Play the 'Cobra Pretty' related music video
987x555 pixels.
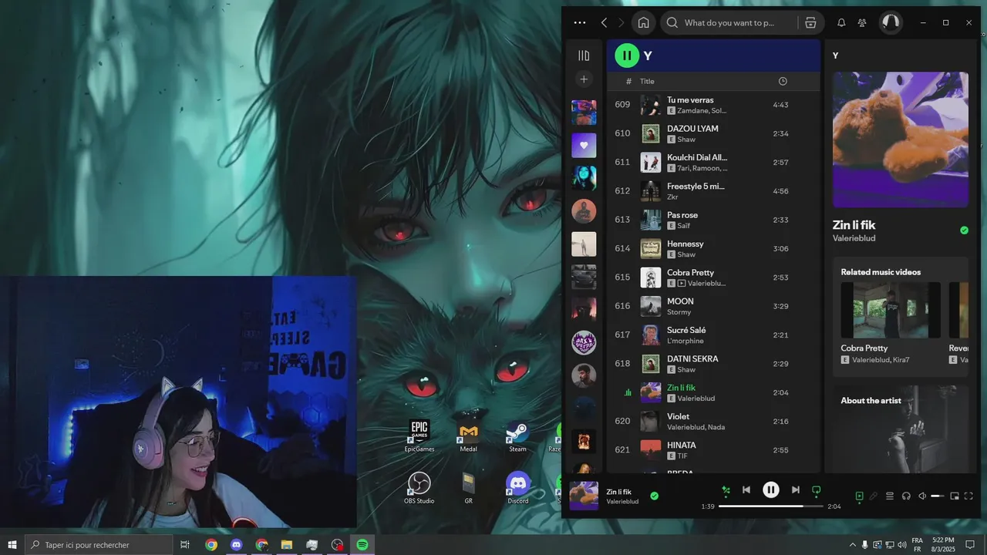click(891, 310)
